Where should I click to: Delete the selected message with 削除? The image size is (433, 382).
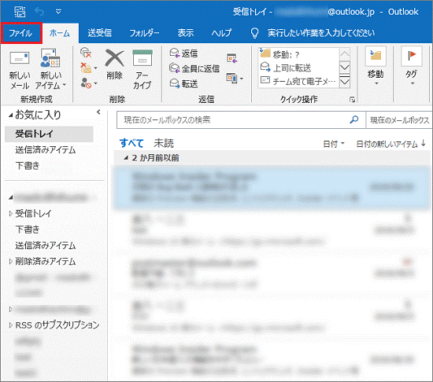click(x=115, y=64)
